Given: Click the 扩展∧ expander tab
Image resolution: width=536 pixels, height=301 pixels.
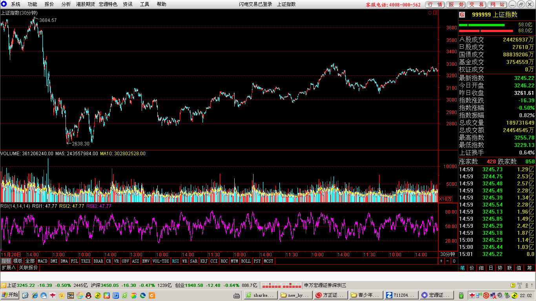Looking at the screenshot, I should (9, 267).
